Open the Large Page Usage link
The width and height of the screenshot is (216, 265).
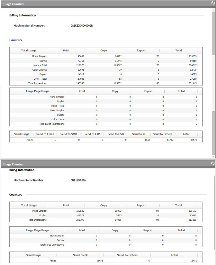tap(38, 91)
